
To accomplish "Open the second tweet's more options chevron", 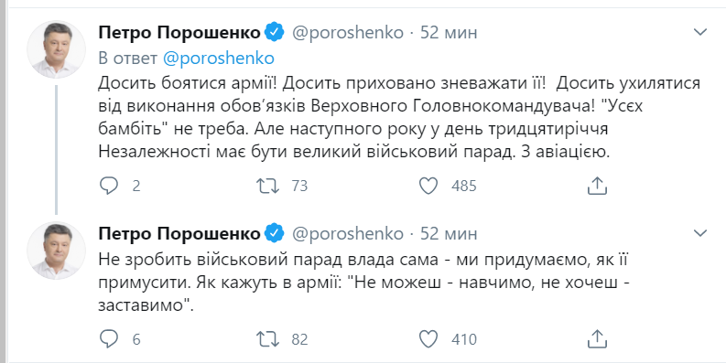I will (700, 232).
